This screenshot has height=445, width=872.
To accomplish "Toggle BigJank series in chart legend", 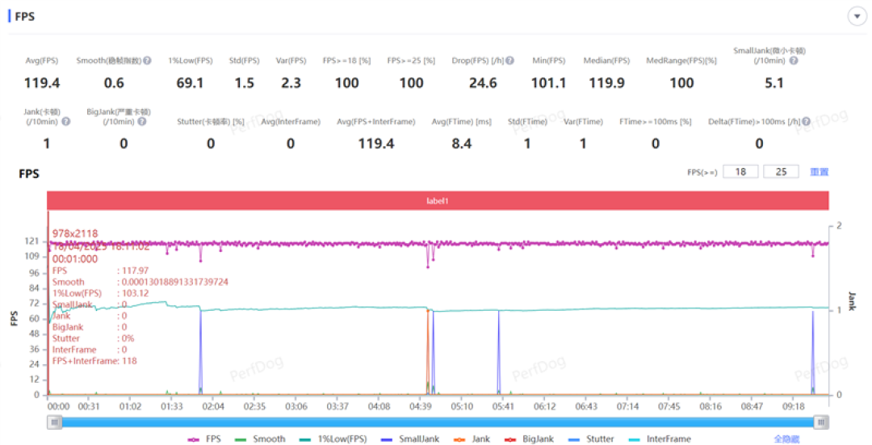I will pos(529,439).
